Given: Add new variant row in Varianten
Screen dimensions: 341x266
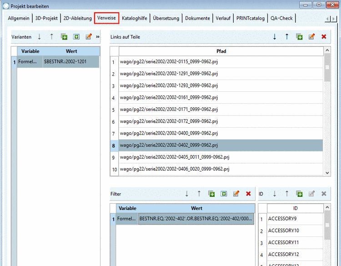Looking at the screenshot, I should [x=64, y=36].
